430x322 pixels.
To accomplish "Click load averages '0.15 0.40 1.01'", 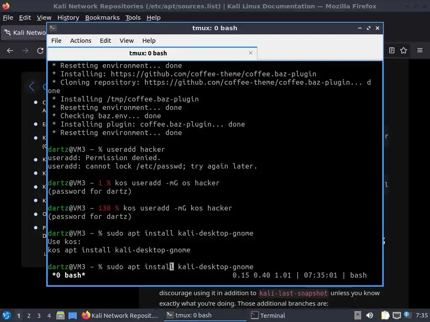I will (x=262, y=275).
